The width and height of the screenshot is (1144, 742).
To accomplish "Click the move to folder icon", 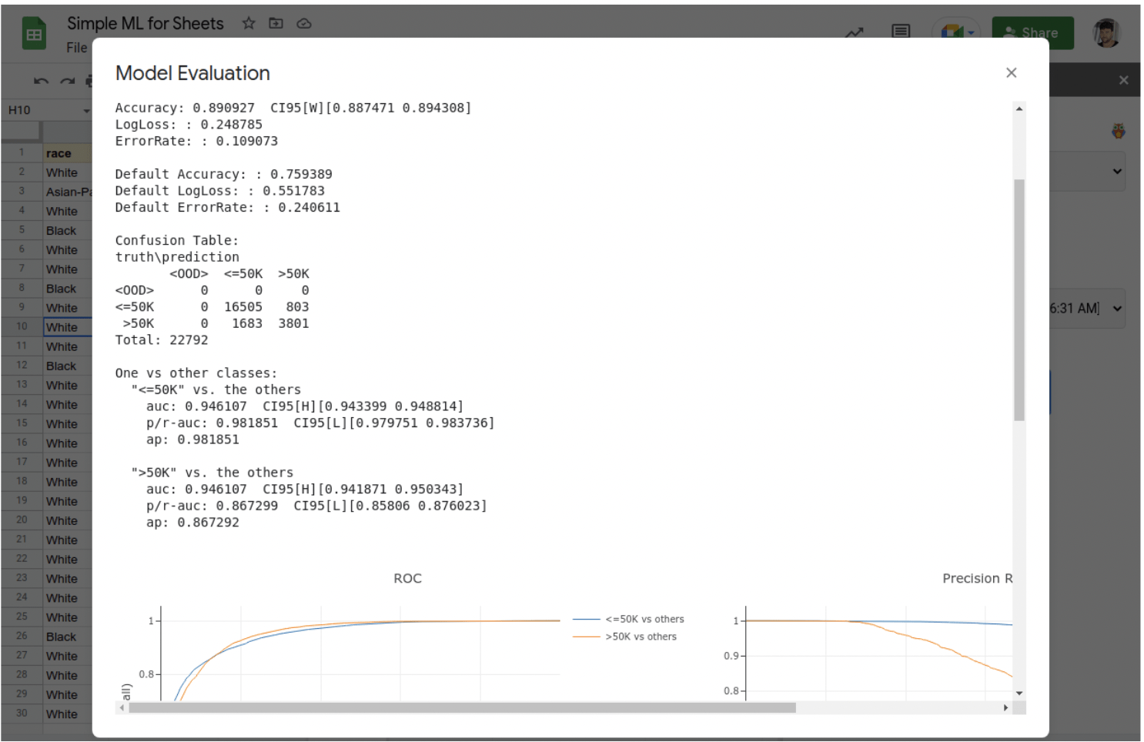I will point(276,23).
